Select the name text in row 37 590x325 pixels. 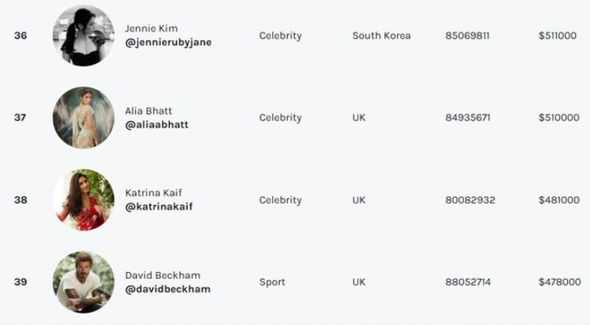148,111
